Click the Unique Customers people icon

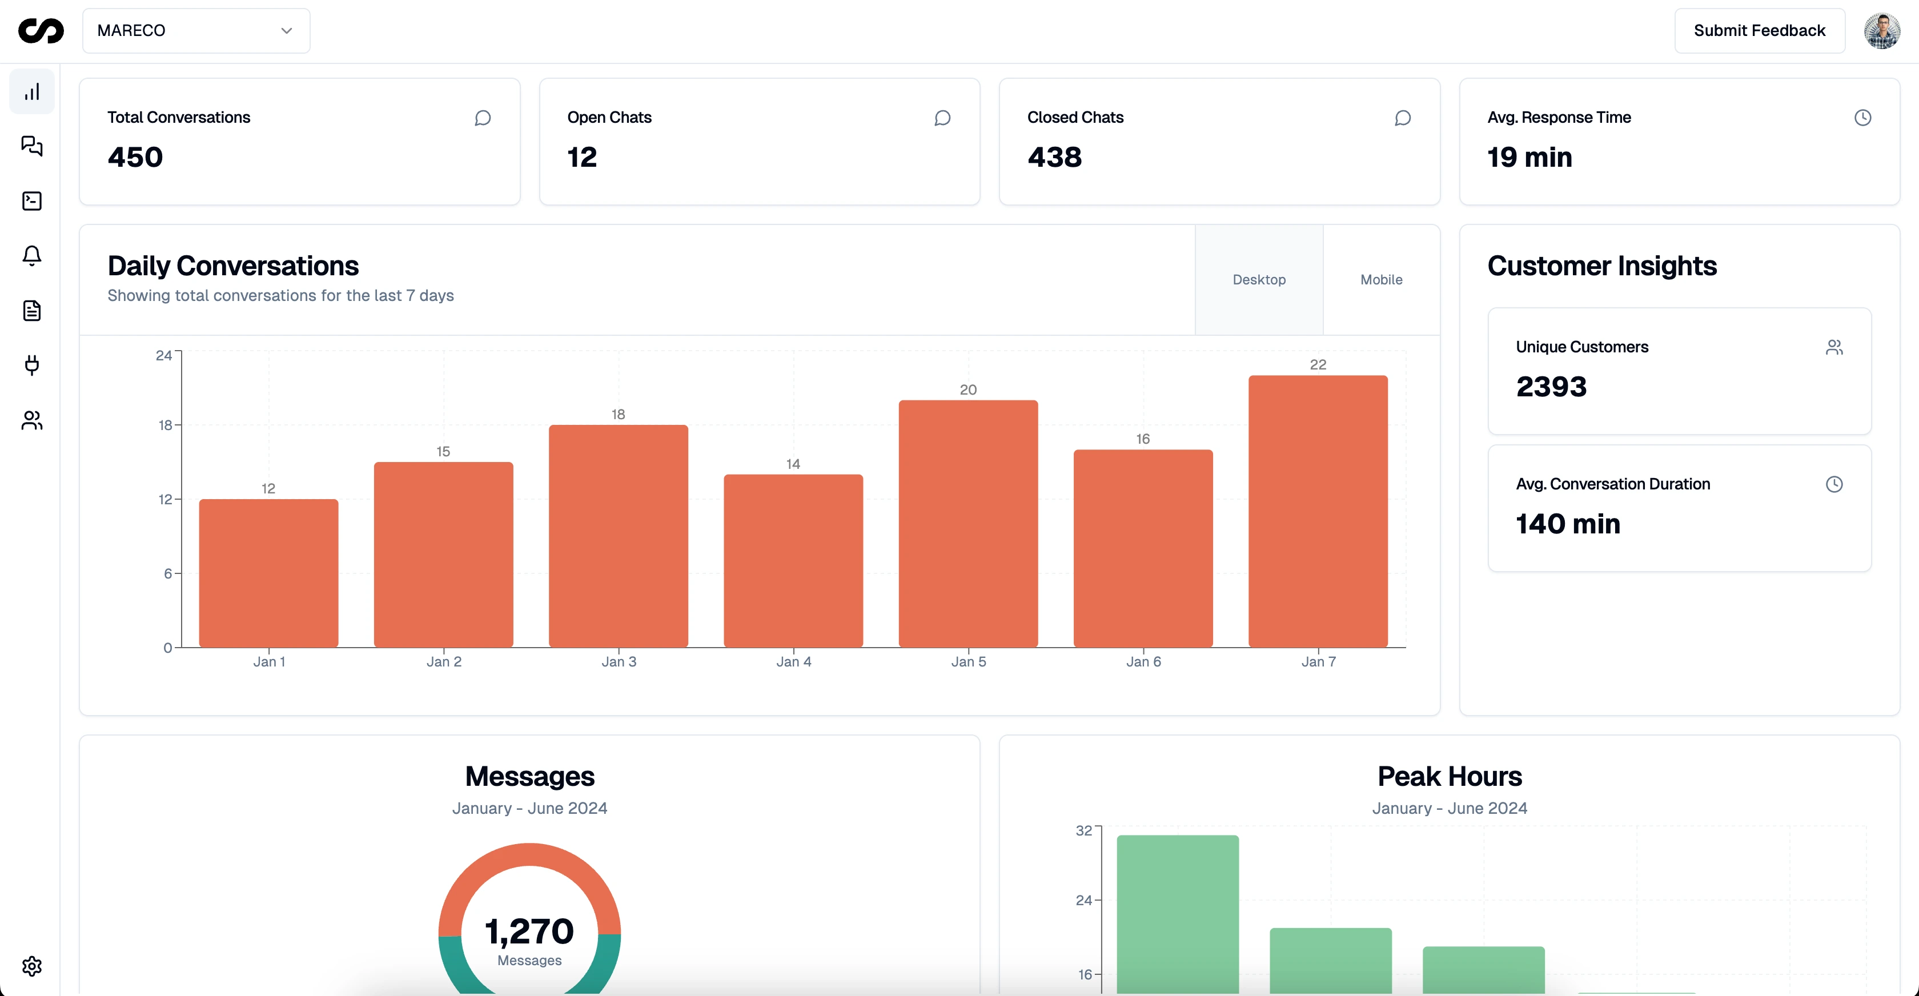[x=1833, y=347]
